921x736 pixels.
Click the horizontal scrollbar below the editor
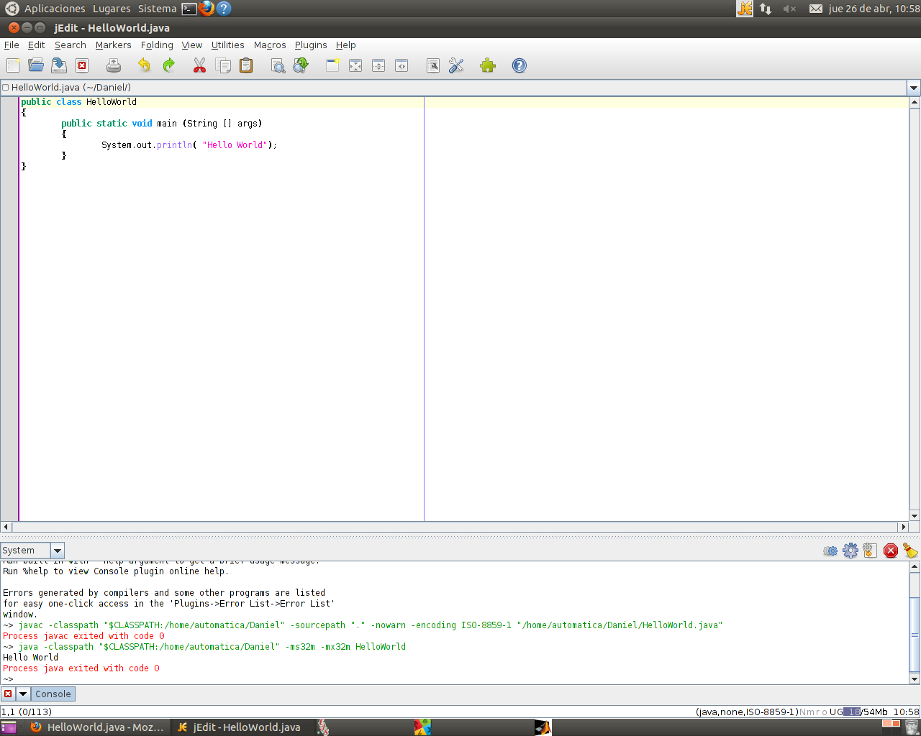tap(288, 525)
